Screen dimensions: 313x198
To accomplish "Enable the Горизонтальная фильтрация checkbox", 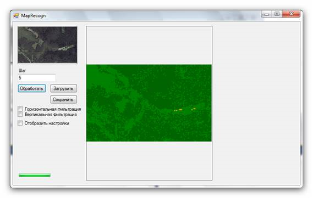I will click(20, 109).
